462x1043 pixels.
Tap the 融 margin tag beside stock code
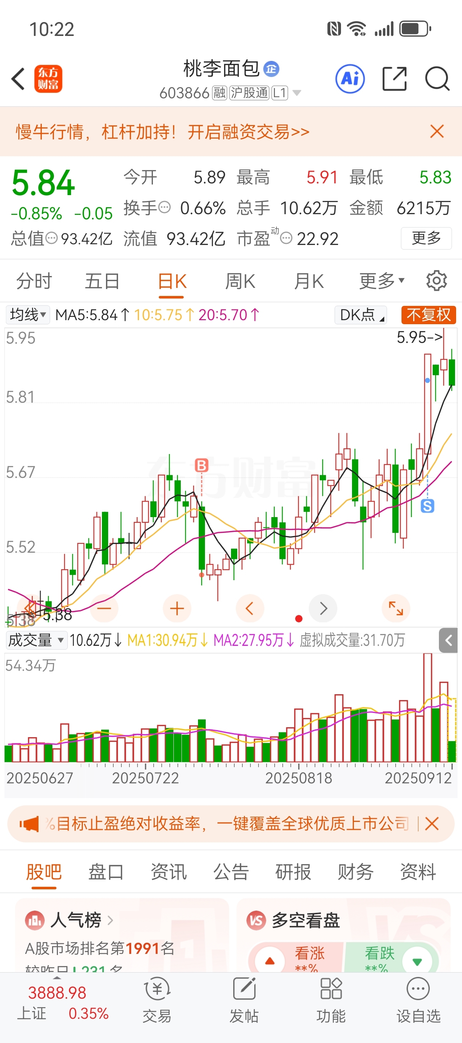tap(220, 93)
